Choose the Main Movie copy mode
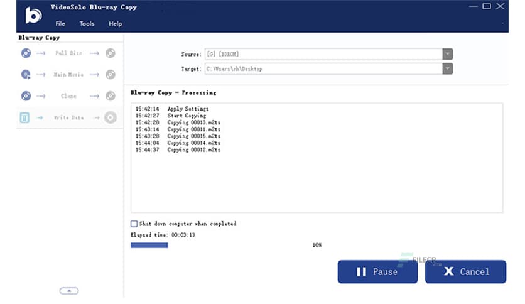525x304 pixels. point(68,74)
